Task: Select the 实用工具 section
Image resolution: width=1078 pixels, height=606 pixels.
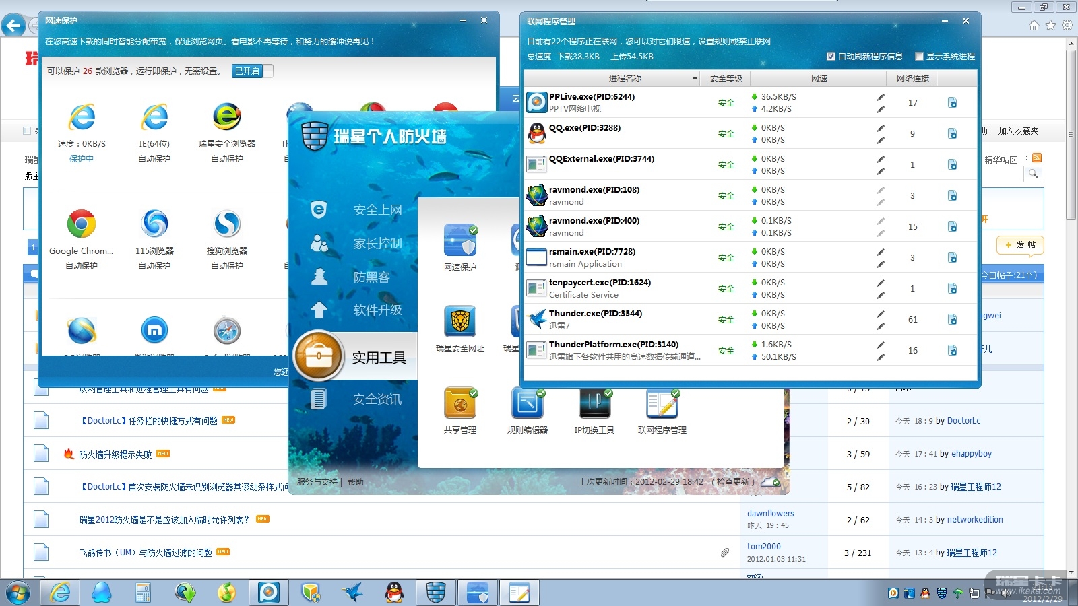Action: pyautogui.click(x=356, y=357)
